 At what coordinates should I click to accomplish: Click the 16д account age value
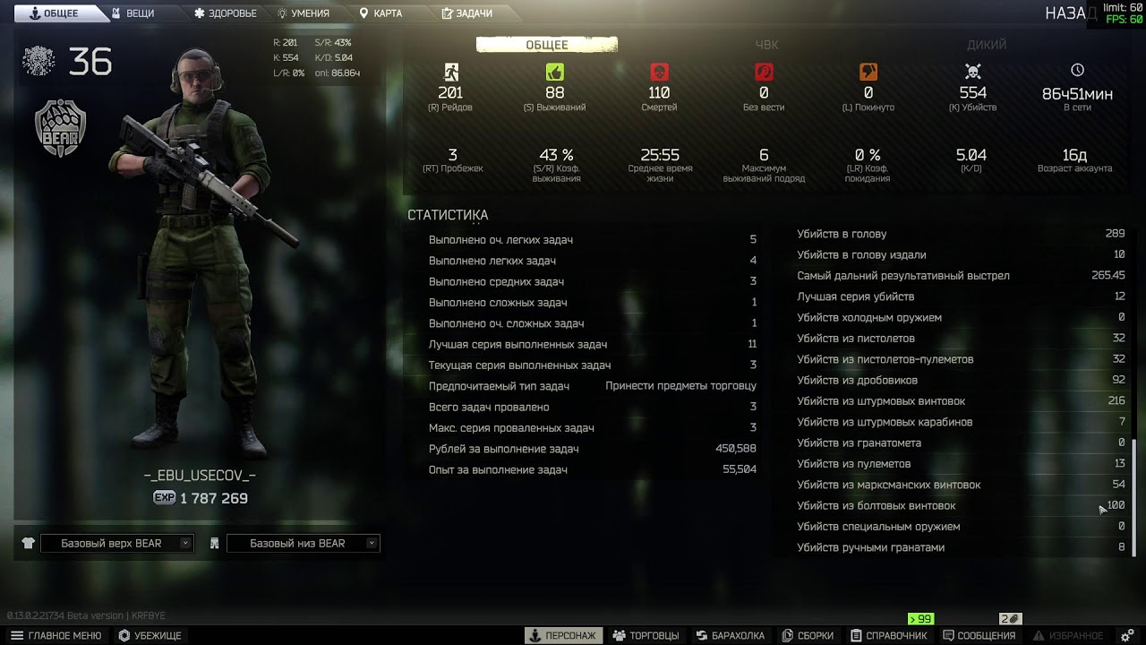click(x=1074, y=155)
